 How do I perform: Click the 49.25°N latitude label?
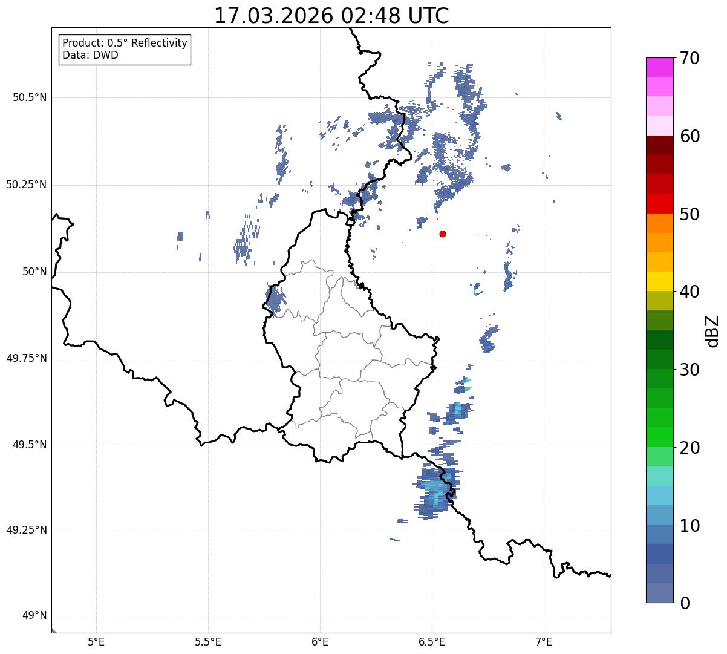(26, 531)
